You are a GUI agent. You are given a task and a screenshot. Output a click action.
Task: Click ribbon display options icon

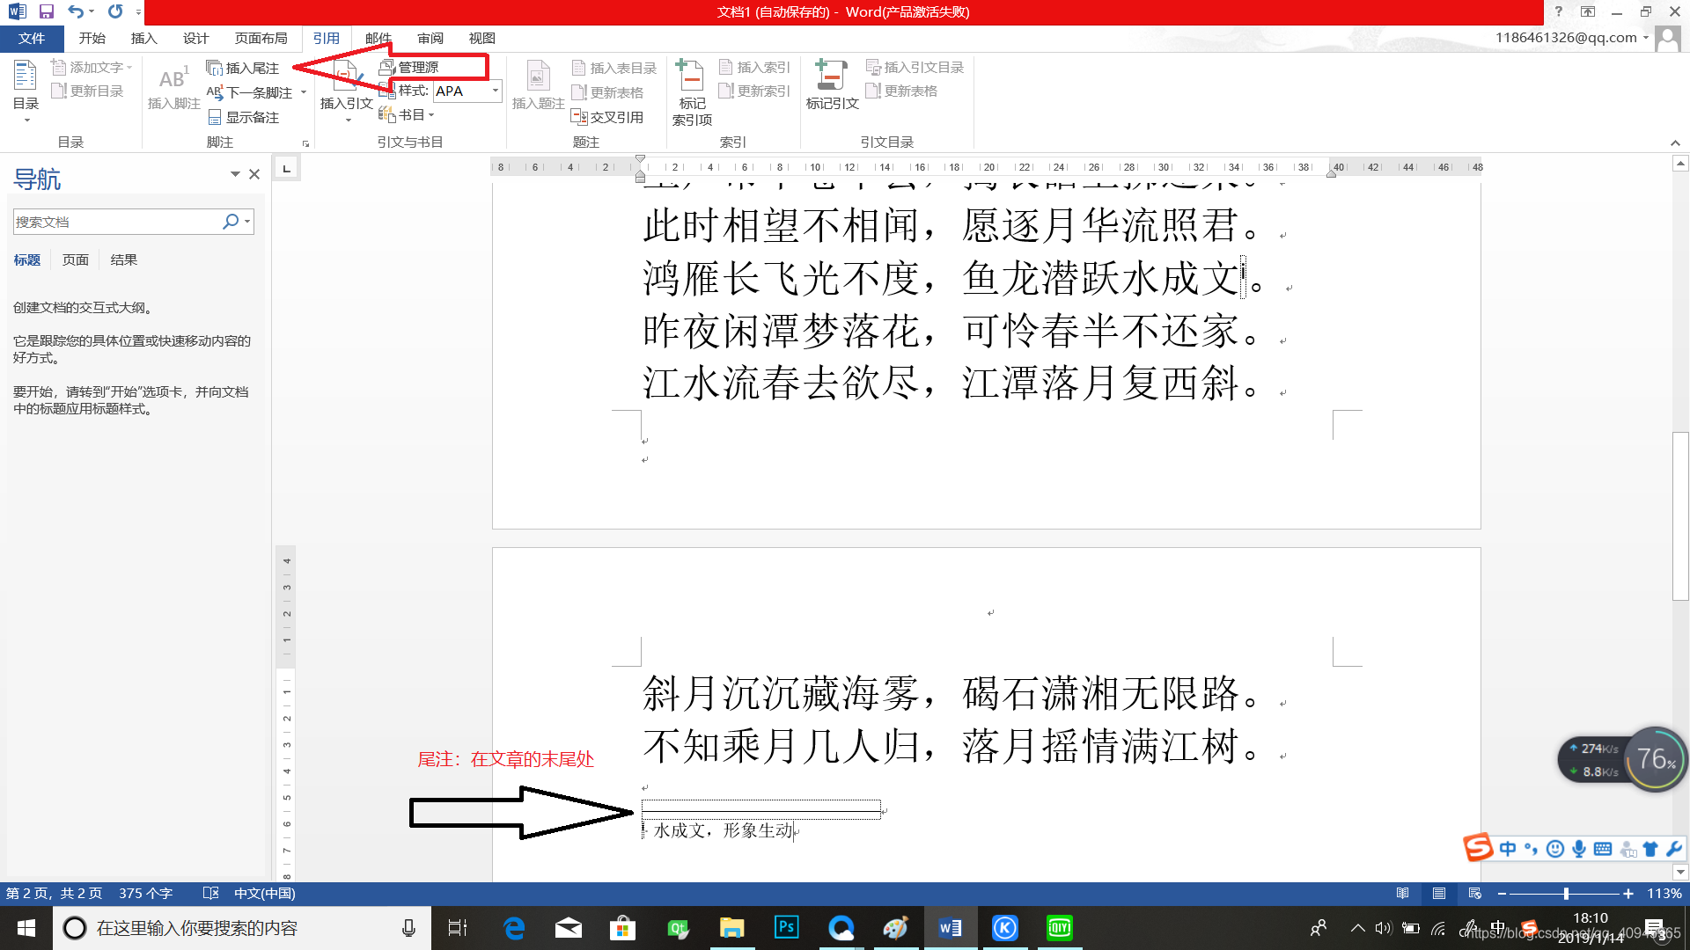[x=1588, y=11]
